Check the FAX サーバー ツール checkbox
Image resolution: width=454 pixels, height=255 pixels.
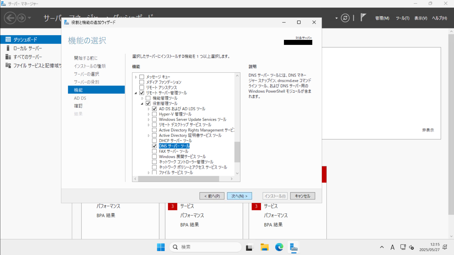click(x=154, y=151)
